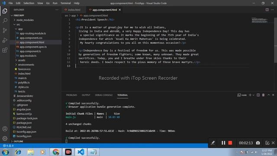277x156 pixels.
Task: Click errors and warnings status indicator
Action: [8, 146]
